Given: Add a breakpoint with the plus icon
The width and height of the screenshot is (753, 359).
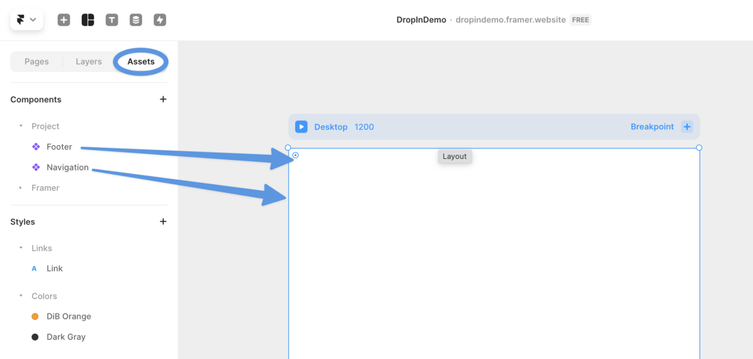Looking at the screenshot, I should click(687, 127).
